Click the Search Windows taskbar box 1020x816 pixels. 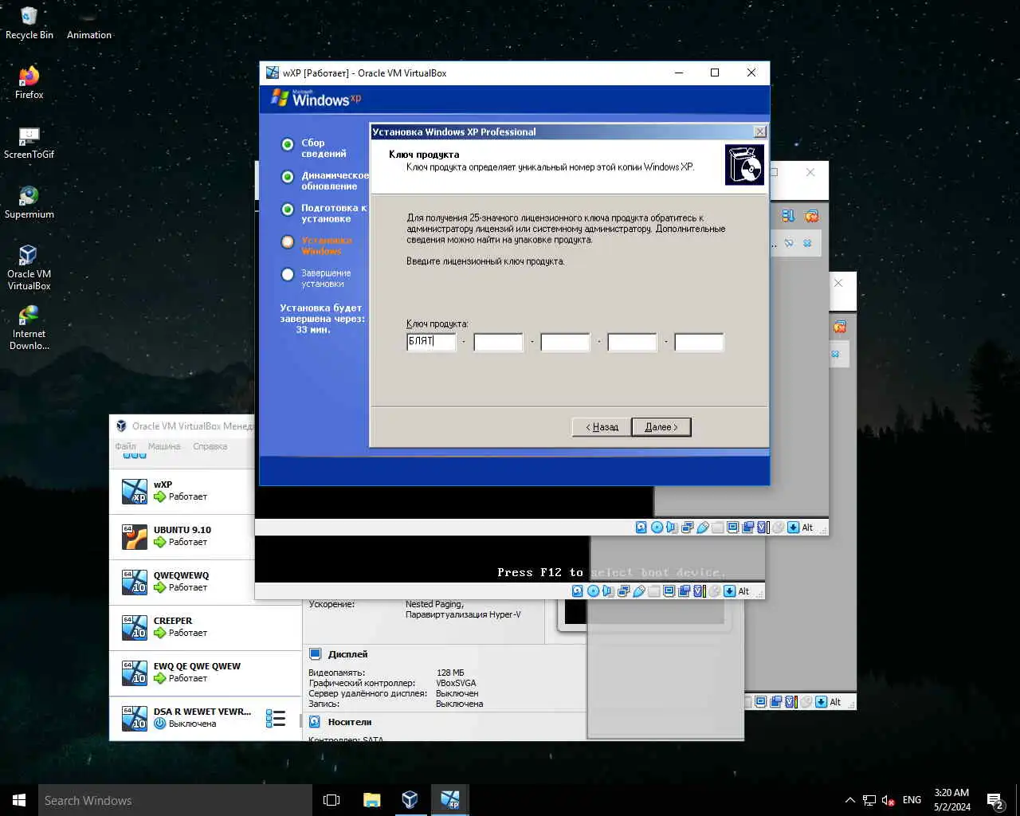[x=175, y=800]
